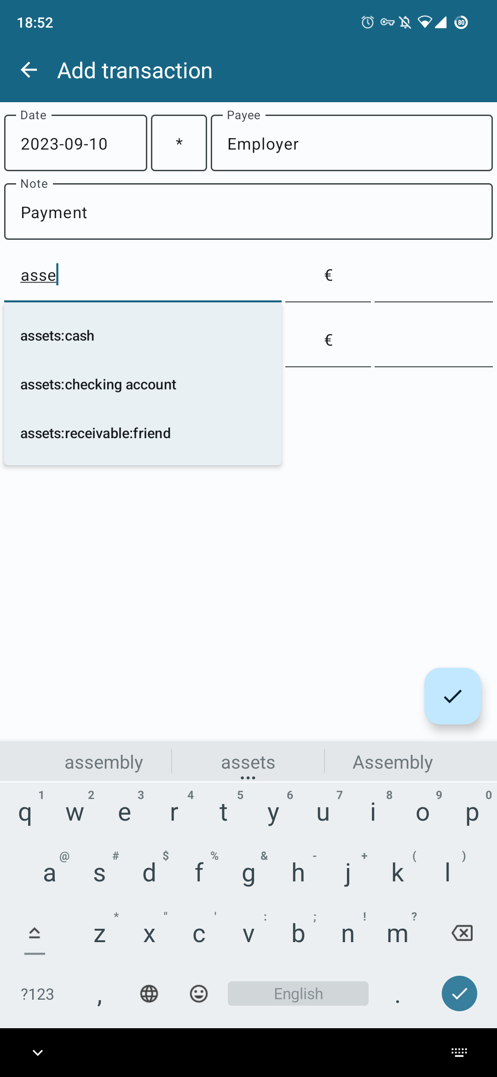Image resolution: width=497 pixels, height=1077 pixels.
Task: Tap the keyboard backspace key
Action: pyautogui.click(x=462, y=933)
